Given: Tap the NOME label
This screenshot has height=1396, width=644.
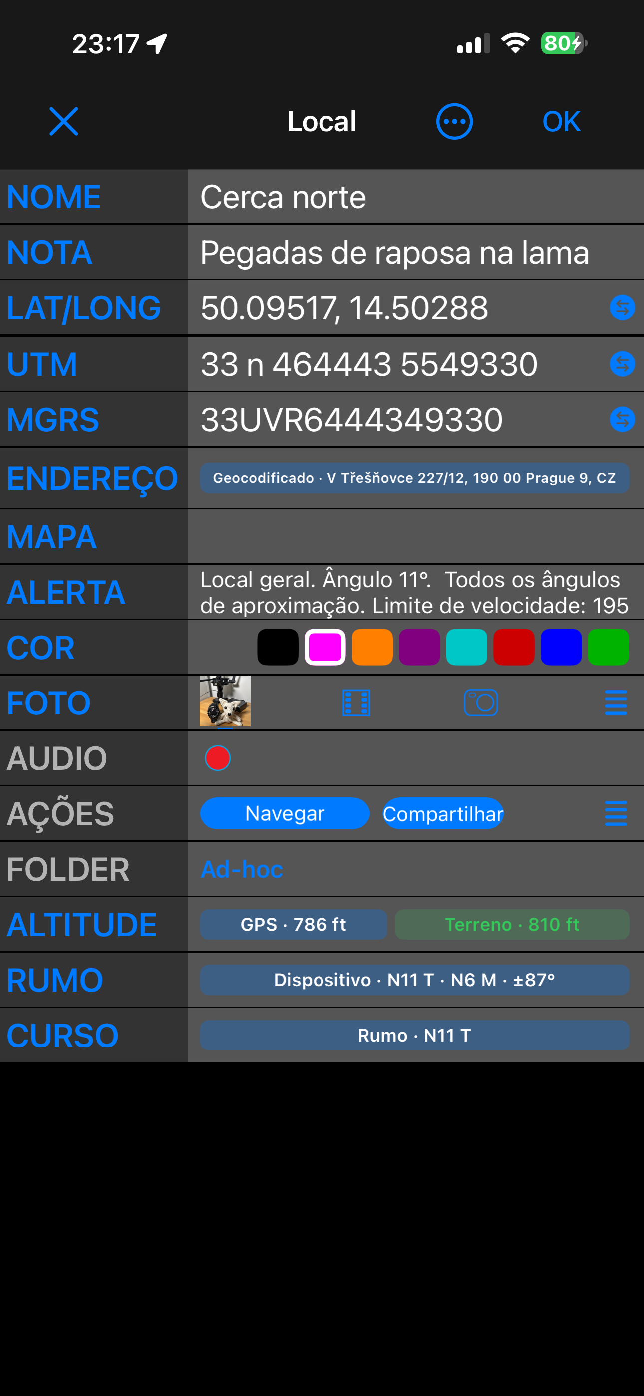Looking at the screenshot, I should click(54, 197).
